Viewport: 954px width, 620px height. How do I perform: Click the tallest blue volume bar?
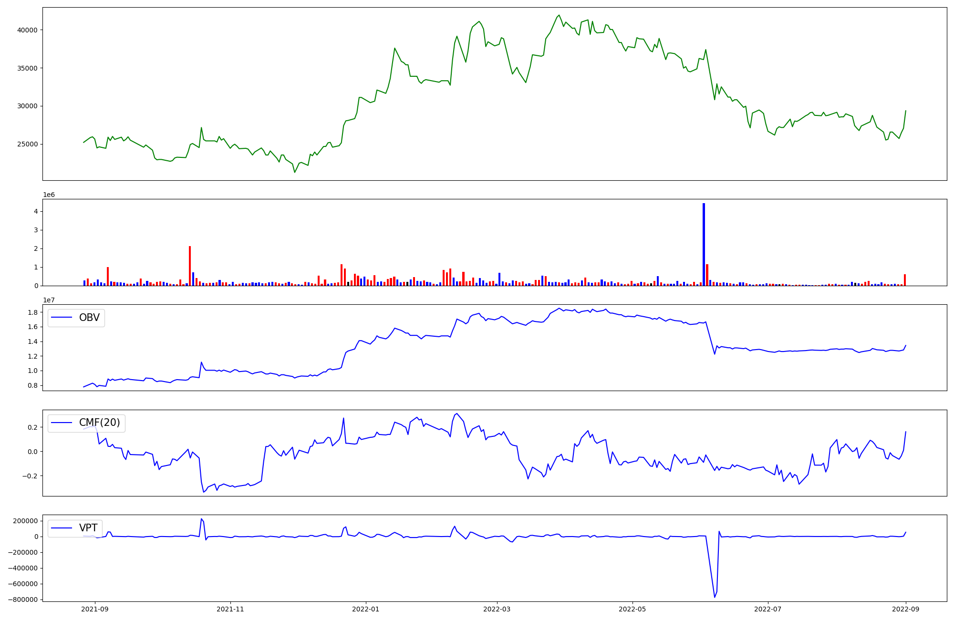[x=704, y=244]
